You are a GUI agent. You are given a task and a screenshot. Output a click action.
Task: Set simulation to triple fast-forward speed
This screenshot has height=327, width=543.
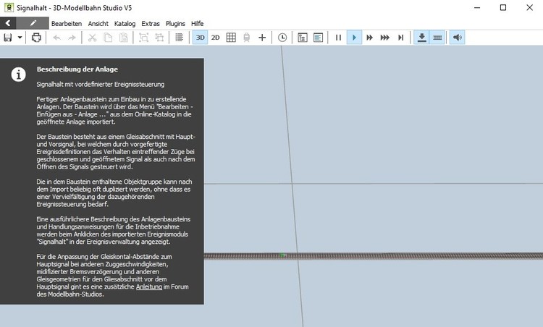pyautogui.click(x=384, y=38)
